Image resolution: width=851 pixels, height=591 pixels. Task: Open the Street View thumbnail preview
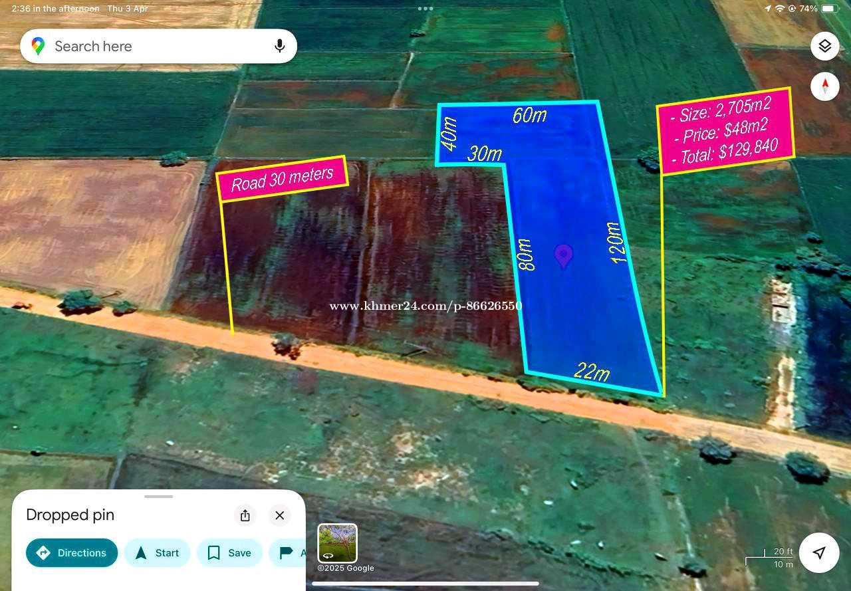(x=337, y=543)
